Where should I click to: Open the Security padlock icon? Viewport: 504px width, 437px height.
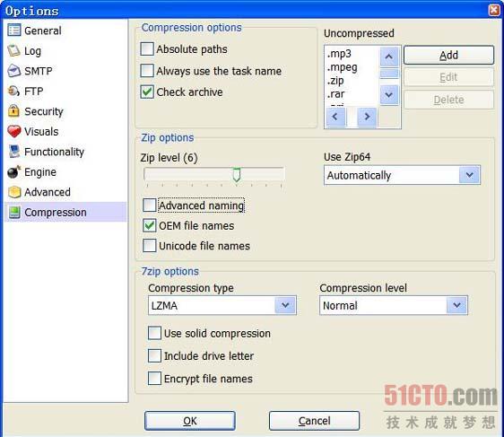pyautogui.click(x=14, y=111)
